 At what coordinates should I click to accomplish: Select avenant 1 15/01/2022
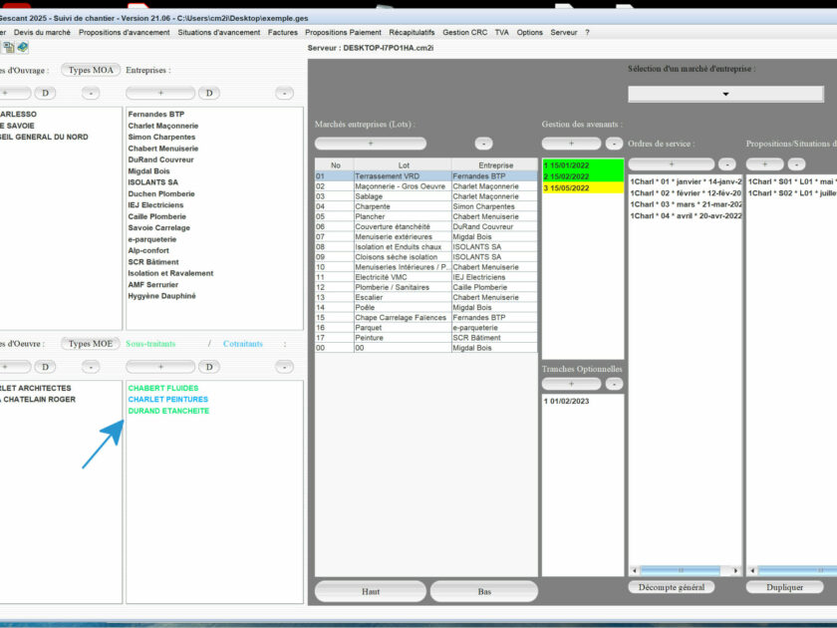coord(583,165)
